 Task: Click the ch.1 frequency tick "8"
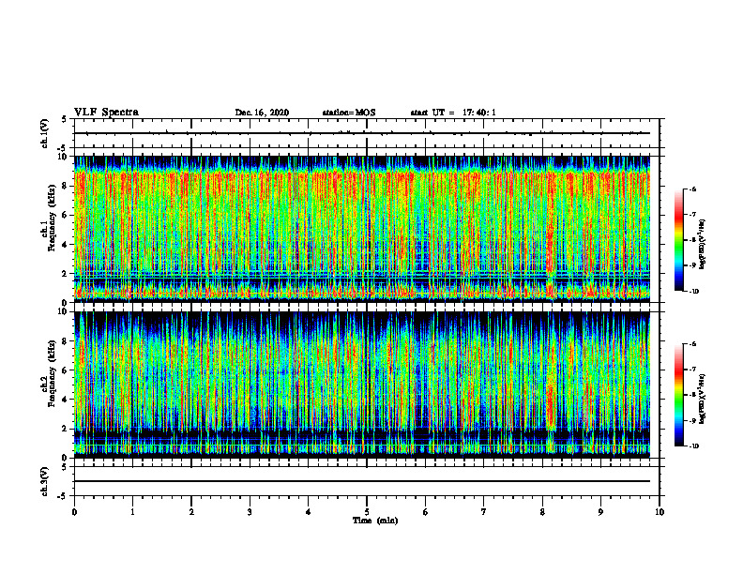[x=66, y=186]
